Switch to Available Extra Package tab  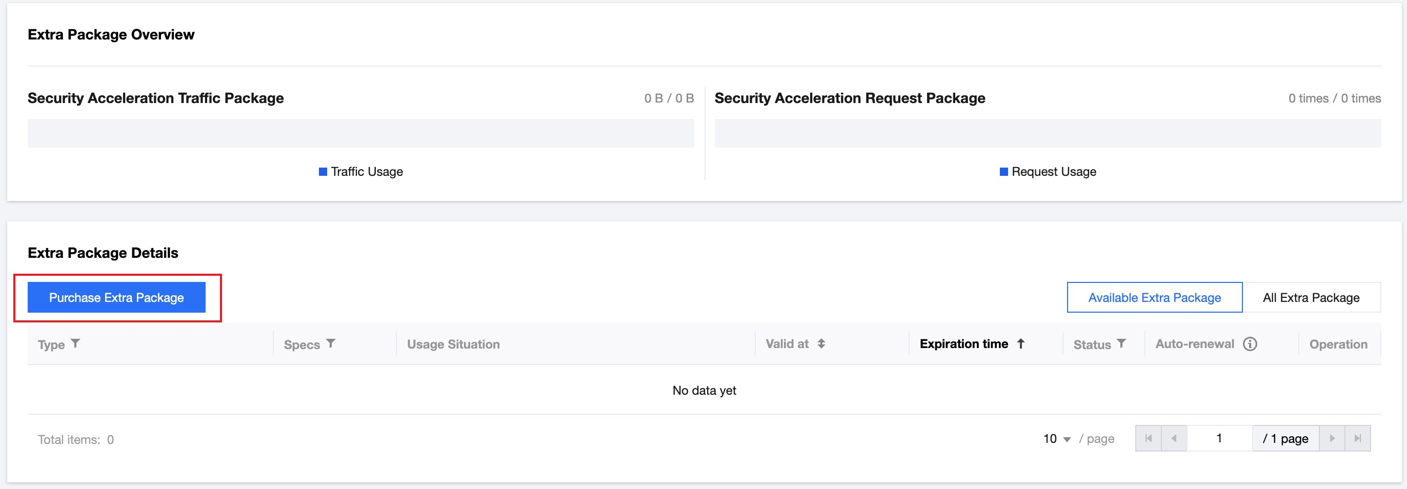pos(1154,297)
